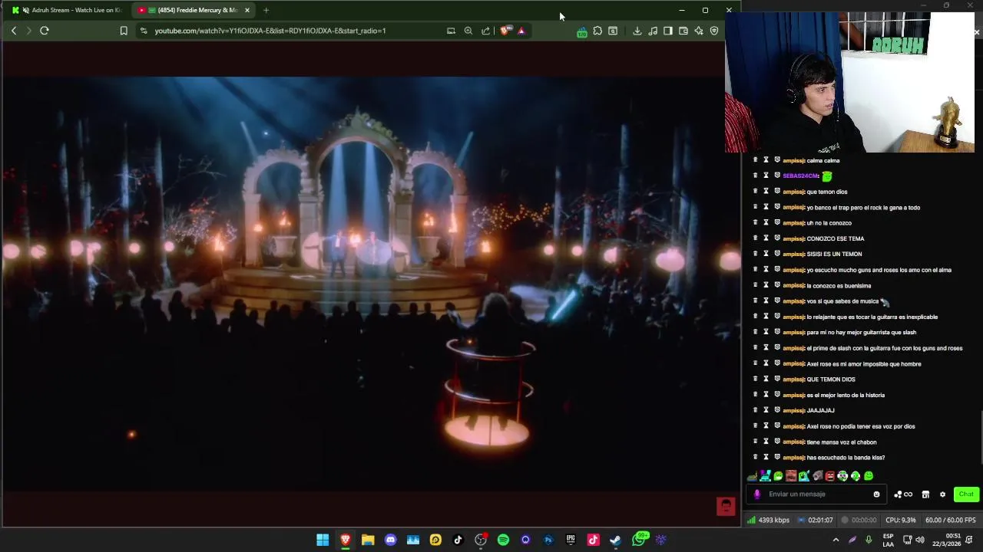Click the Enviar un mensaje chat input
983x552 pixels.
click(818, 495)
